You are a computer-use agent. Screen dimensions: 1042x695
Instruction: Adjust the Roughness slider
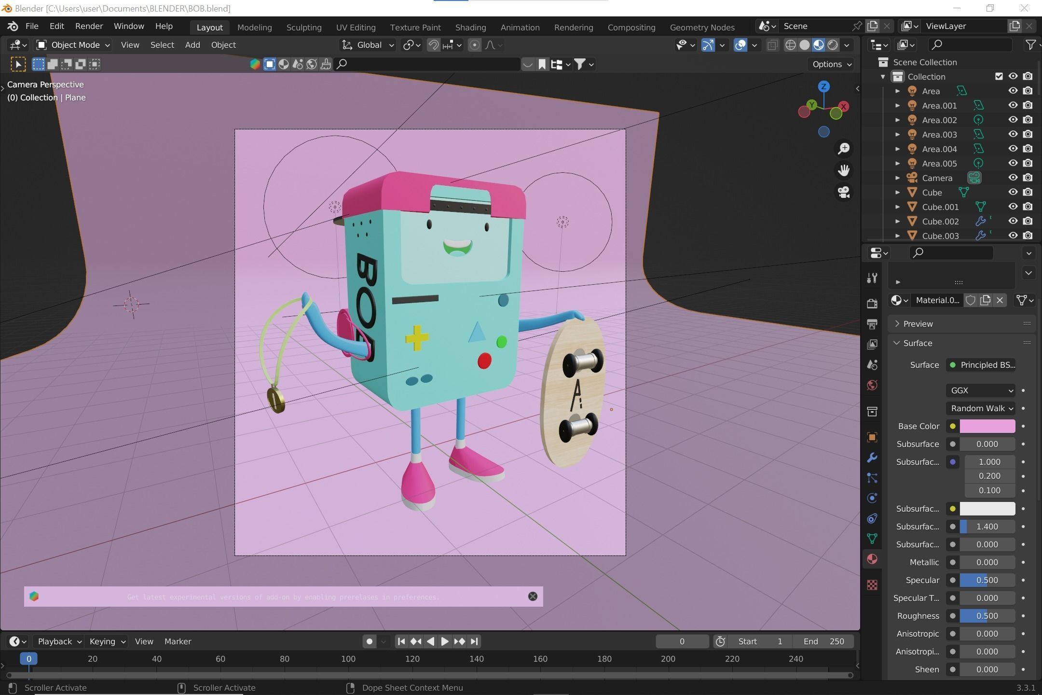(x=987, y=616)
